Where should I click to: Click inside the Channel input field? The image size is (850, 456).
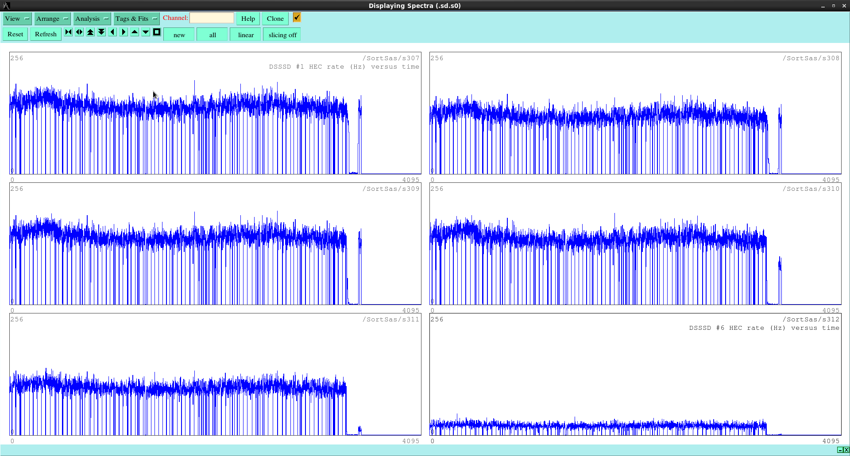[212, 18]
